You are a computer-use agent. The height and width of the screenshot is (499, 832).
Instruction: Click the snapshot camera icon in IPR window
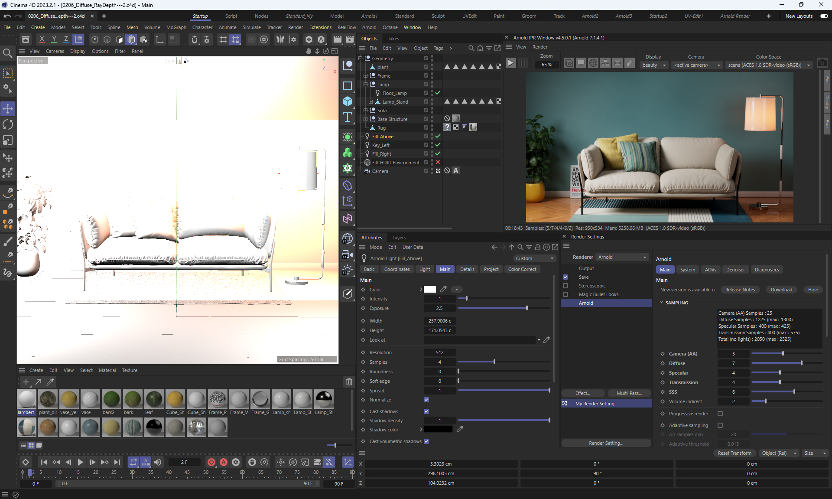(822, 63)
